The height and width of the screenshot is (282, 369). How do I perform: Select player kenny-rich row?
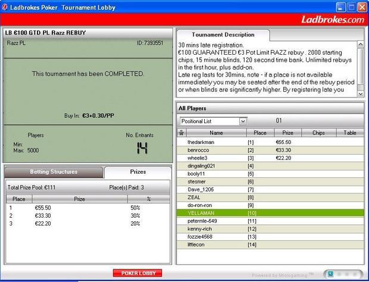270,229
